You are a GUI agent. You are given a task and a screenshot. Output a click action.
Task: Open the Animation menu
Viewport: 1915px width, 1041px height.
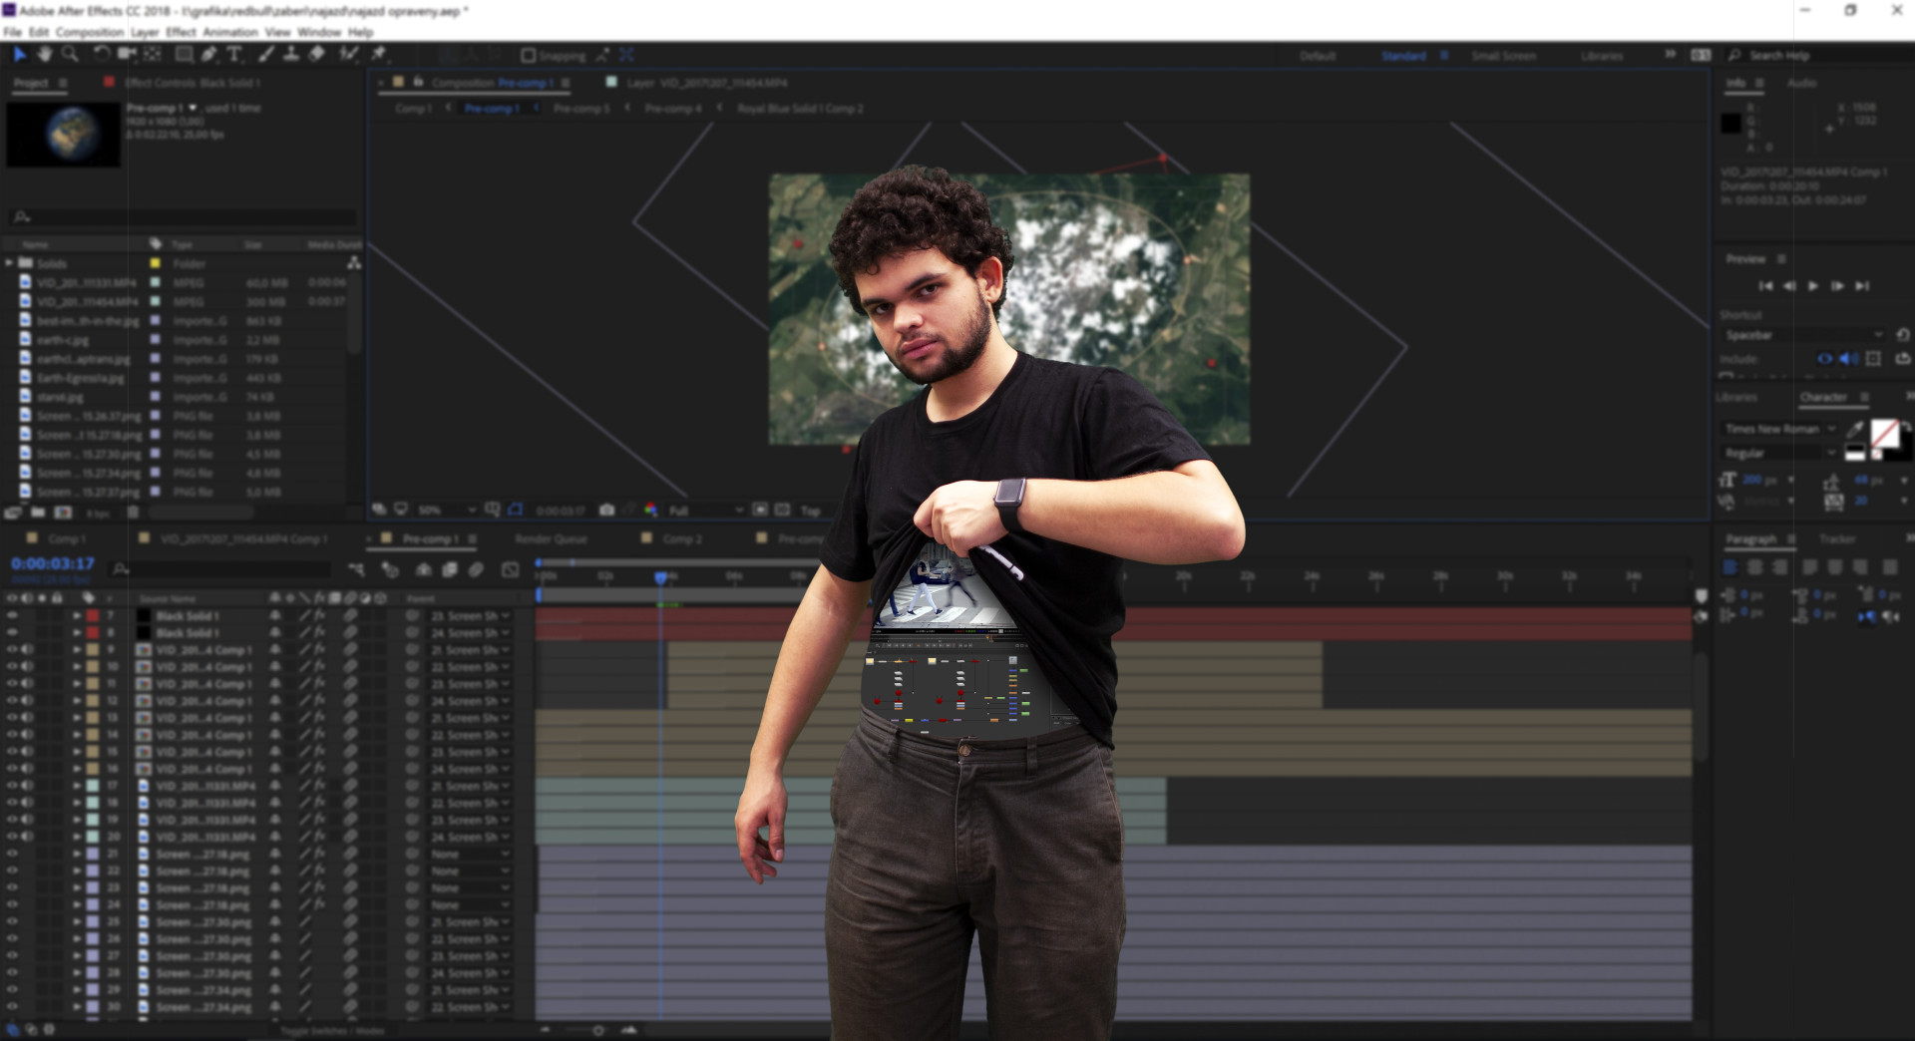(x=230, y=32)
